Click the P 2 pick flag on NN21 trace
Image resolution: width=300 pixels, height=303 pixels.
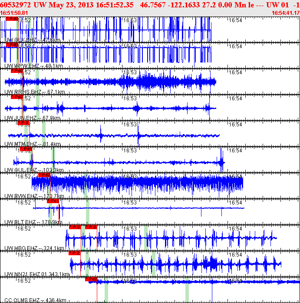[x=75, y=253]
